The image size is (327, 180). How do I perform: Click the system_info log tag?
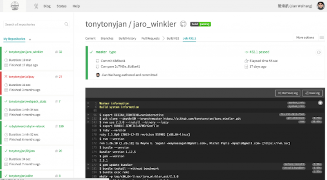click(296, 107)
